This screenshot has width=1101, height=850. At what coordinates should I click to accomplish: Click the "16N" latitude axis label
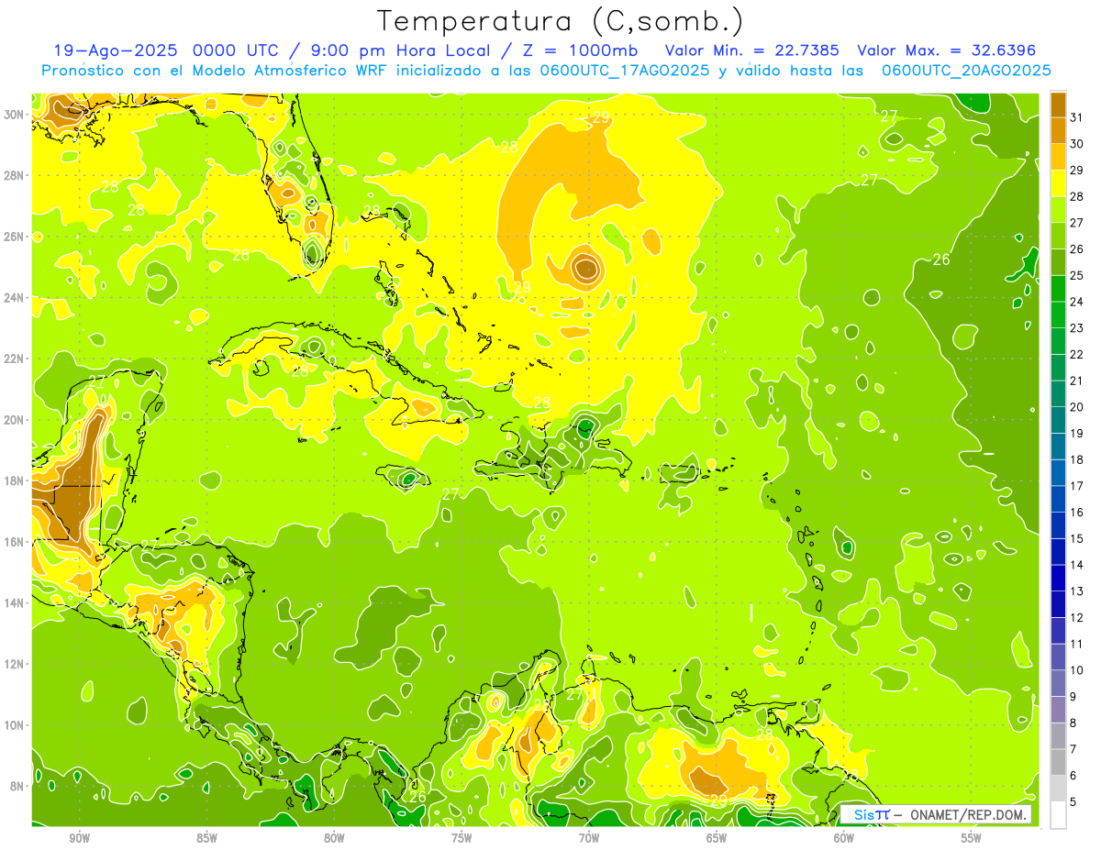point(14,542)
